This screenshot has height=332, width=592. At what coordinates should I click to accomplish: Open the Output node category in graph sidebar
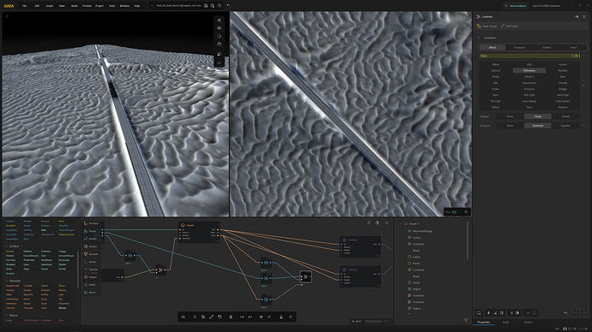click(91, 277)
